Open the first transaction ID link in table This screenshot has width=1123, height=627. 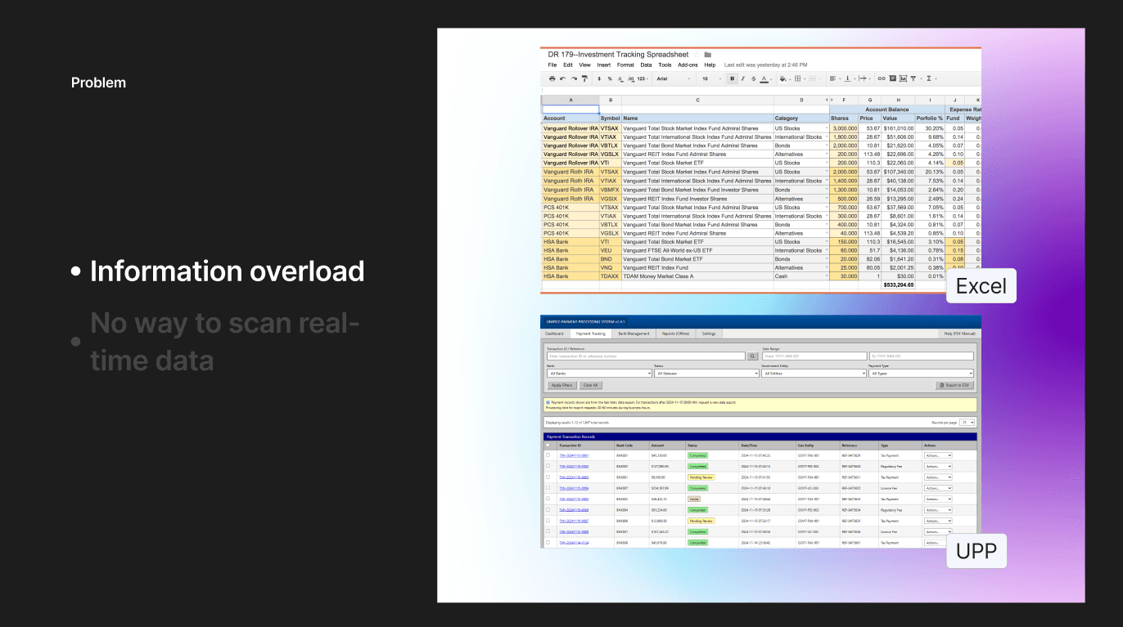tap(573, 455)
